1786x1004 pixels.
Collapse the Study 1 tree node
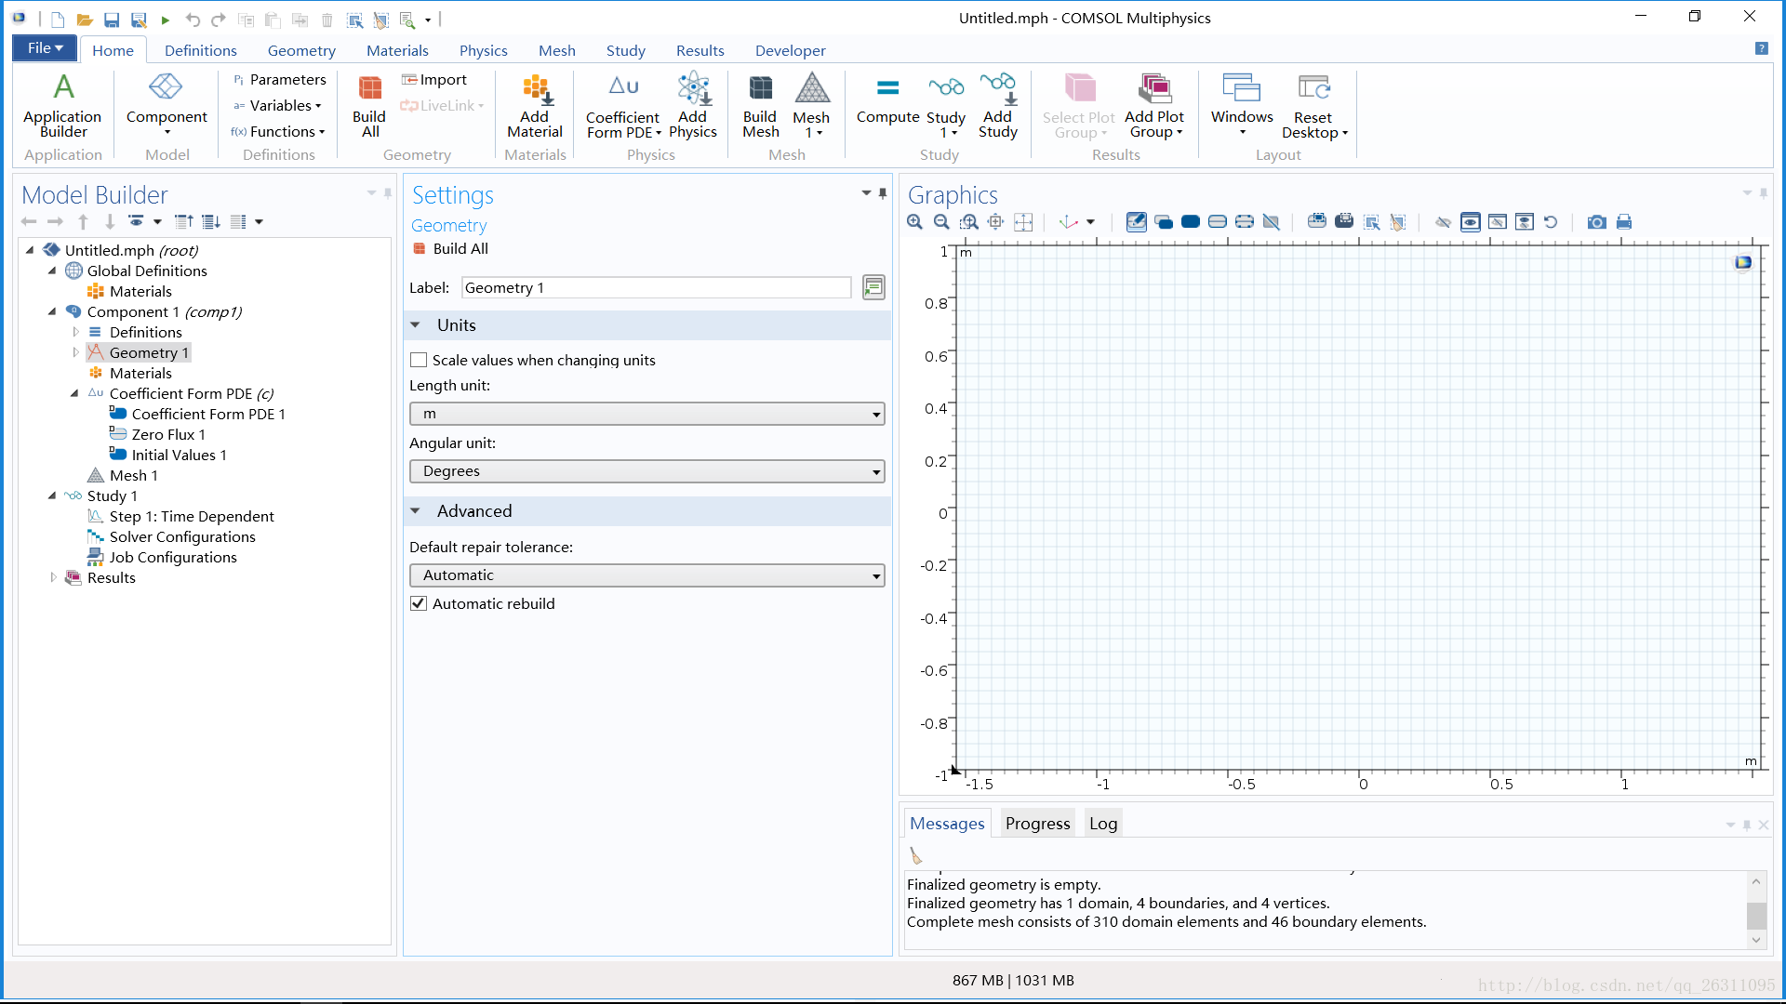[53, 495]
